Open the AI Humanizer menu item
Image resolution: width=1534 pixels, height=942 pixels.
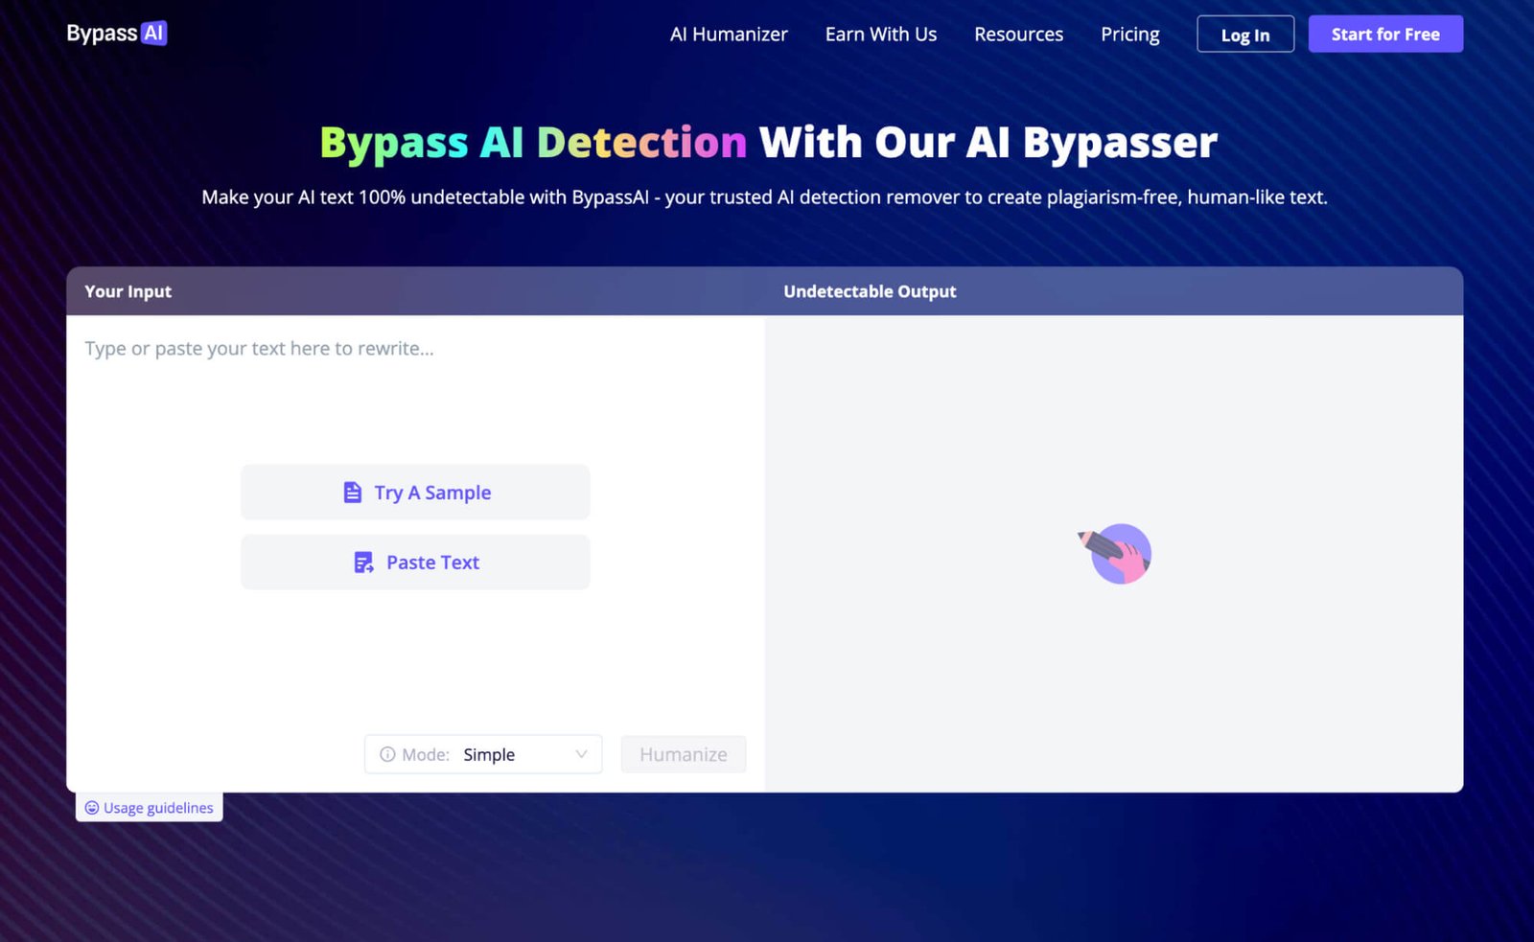tap(729, 34)
